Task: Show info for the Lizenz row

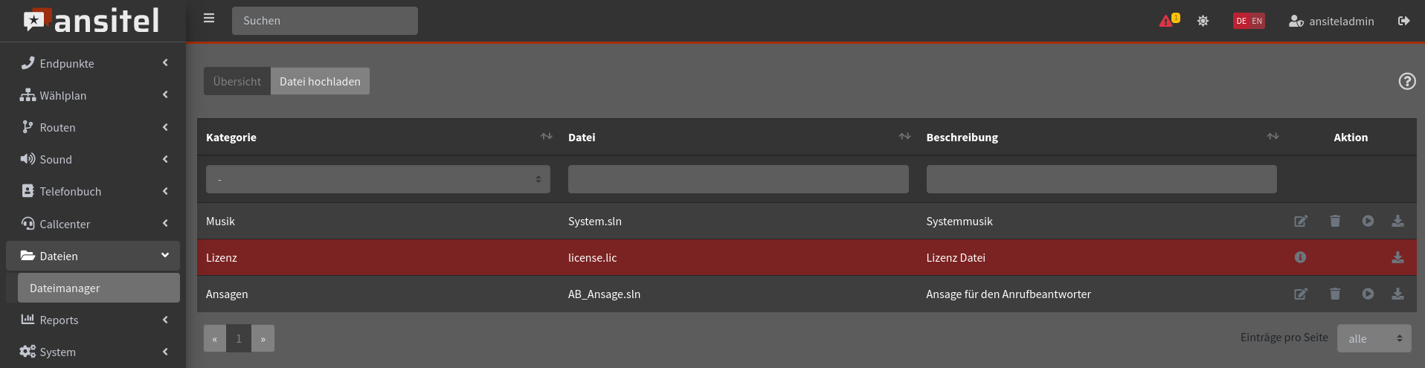Action: tap(1300, 258)
